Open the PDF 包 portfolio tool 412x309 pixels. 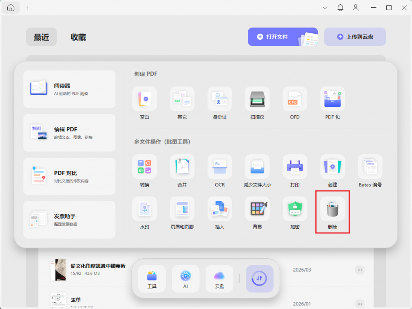click(x=332, y=99)
